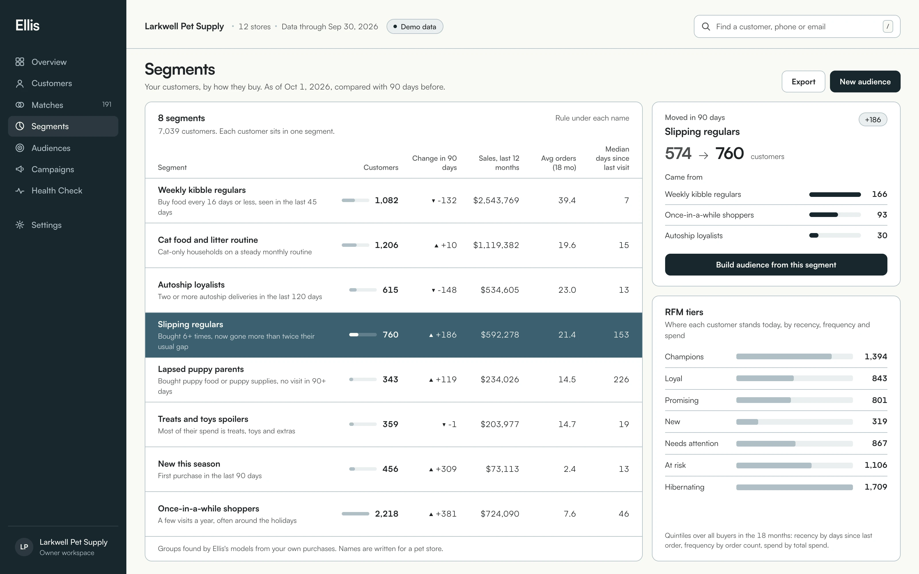The image size is (919, 574).
Task: Open the Settings gear icon
Action: [x=20, y=225]
